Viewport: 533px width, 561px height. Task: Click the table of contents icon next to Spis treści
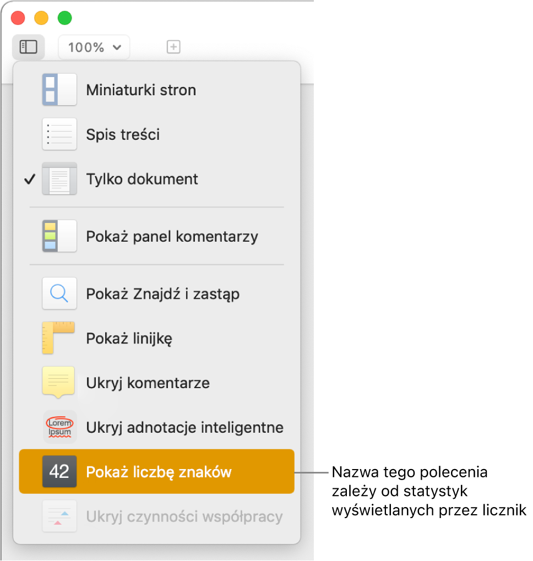pos(59,134)
